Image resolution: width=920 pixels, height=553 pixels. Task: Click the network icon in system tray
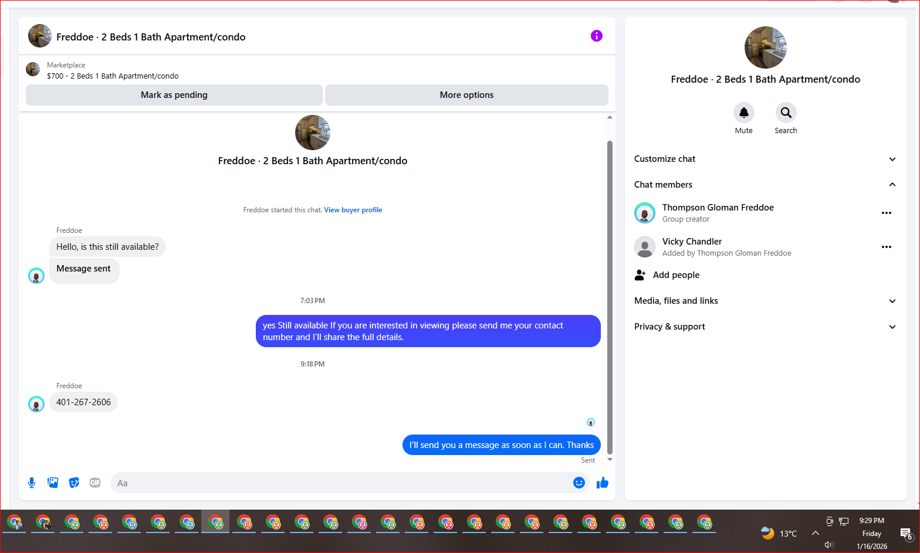click(x=844, y=521)
